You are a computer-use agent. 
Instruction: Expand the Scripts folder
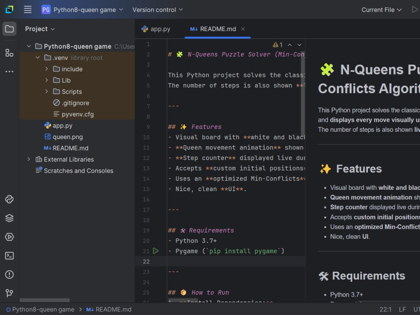(47, 91)
